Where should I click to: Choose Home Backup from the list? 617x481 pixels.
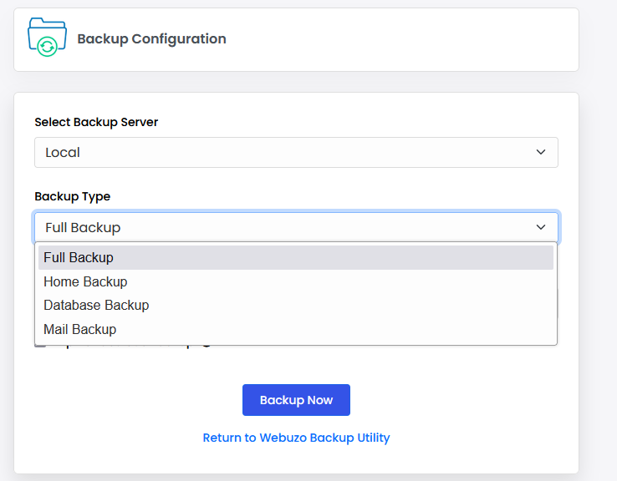coord(85,281)
